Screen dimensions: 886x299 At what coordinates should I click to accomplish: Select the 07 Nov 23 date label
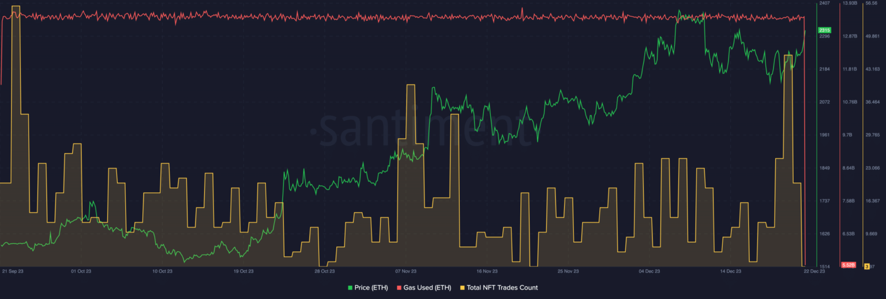pos(406,271)
